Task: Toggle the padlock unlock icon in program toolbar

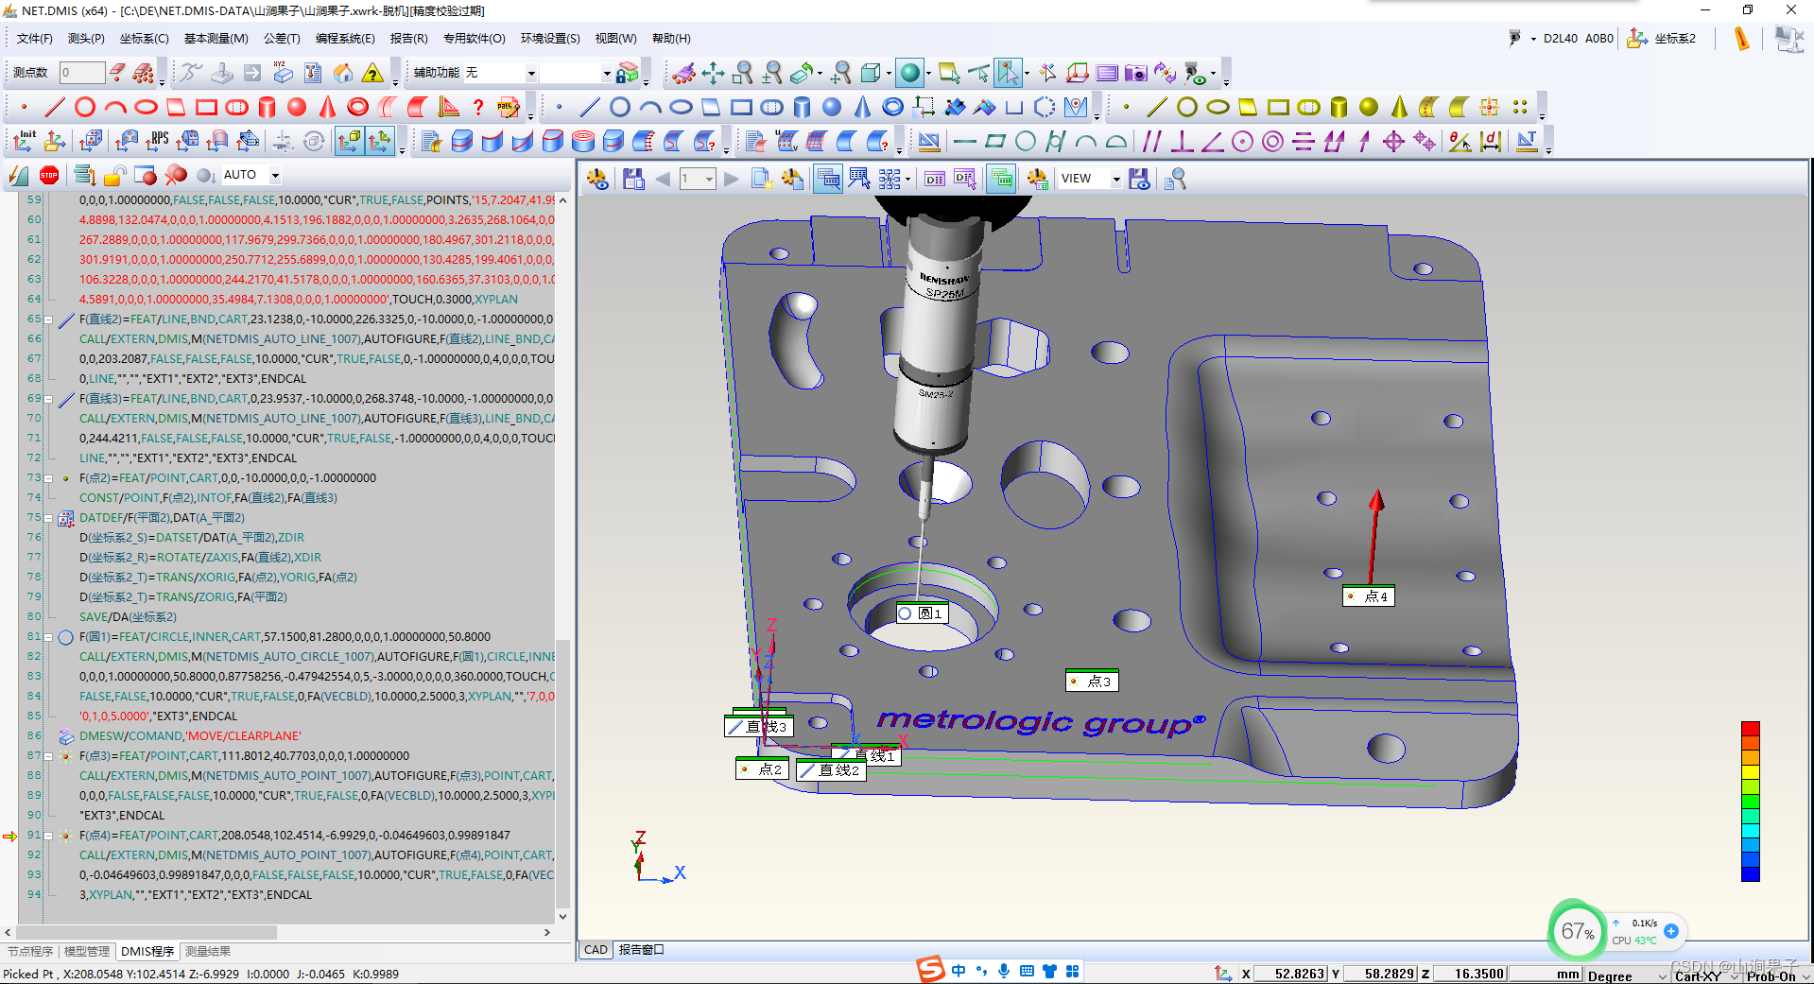Action: [x=115, y=175]
